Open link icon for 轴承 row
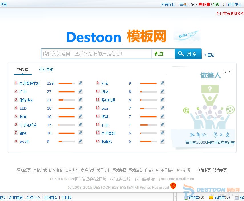 click(80, 133)
